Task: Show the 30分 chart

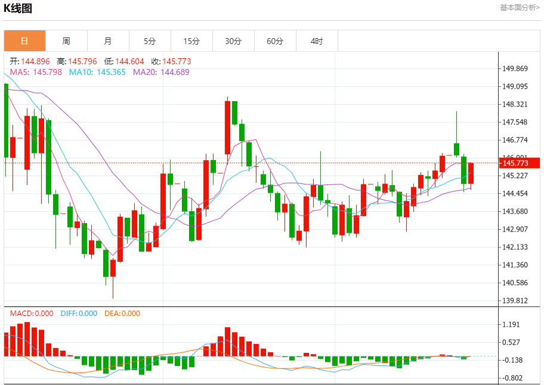Action: click(x=233, y=41)
